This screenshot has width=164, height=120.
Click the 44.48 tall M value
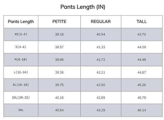click(141, 60)
